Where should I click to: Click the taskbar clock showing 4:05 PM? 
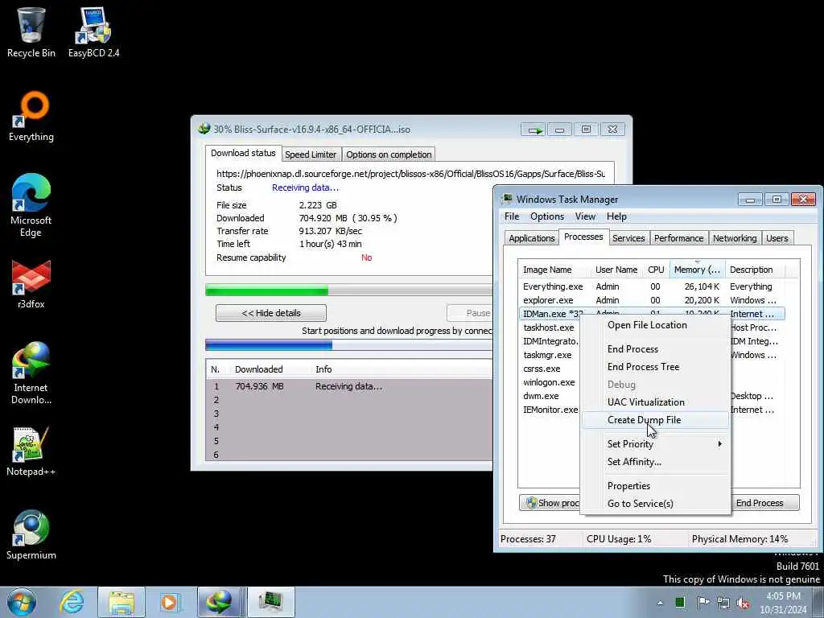pos(783,603)
